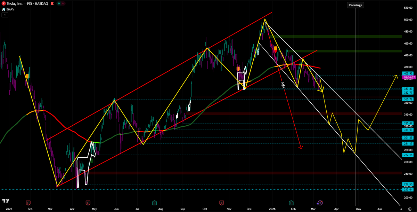
Task: Collapse the indicator legend with chevron button
Action: point(5,15)
